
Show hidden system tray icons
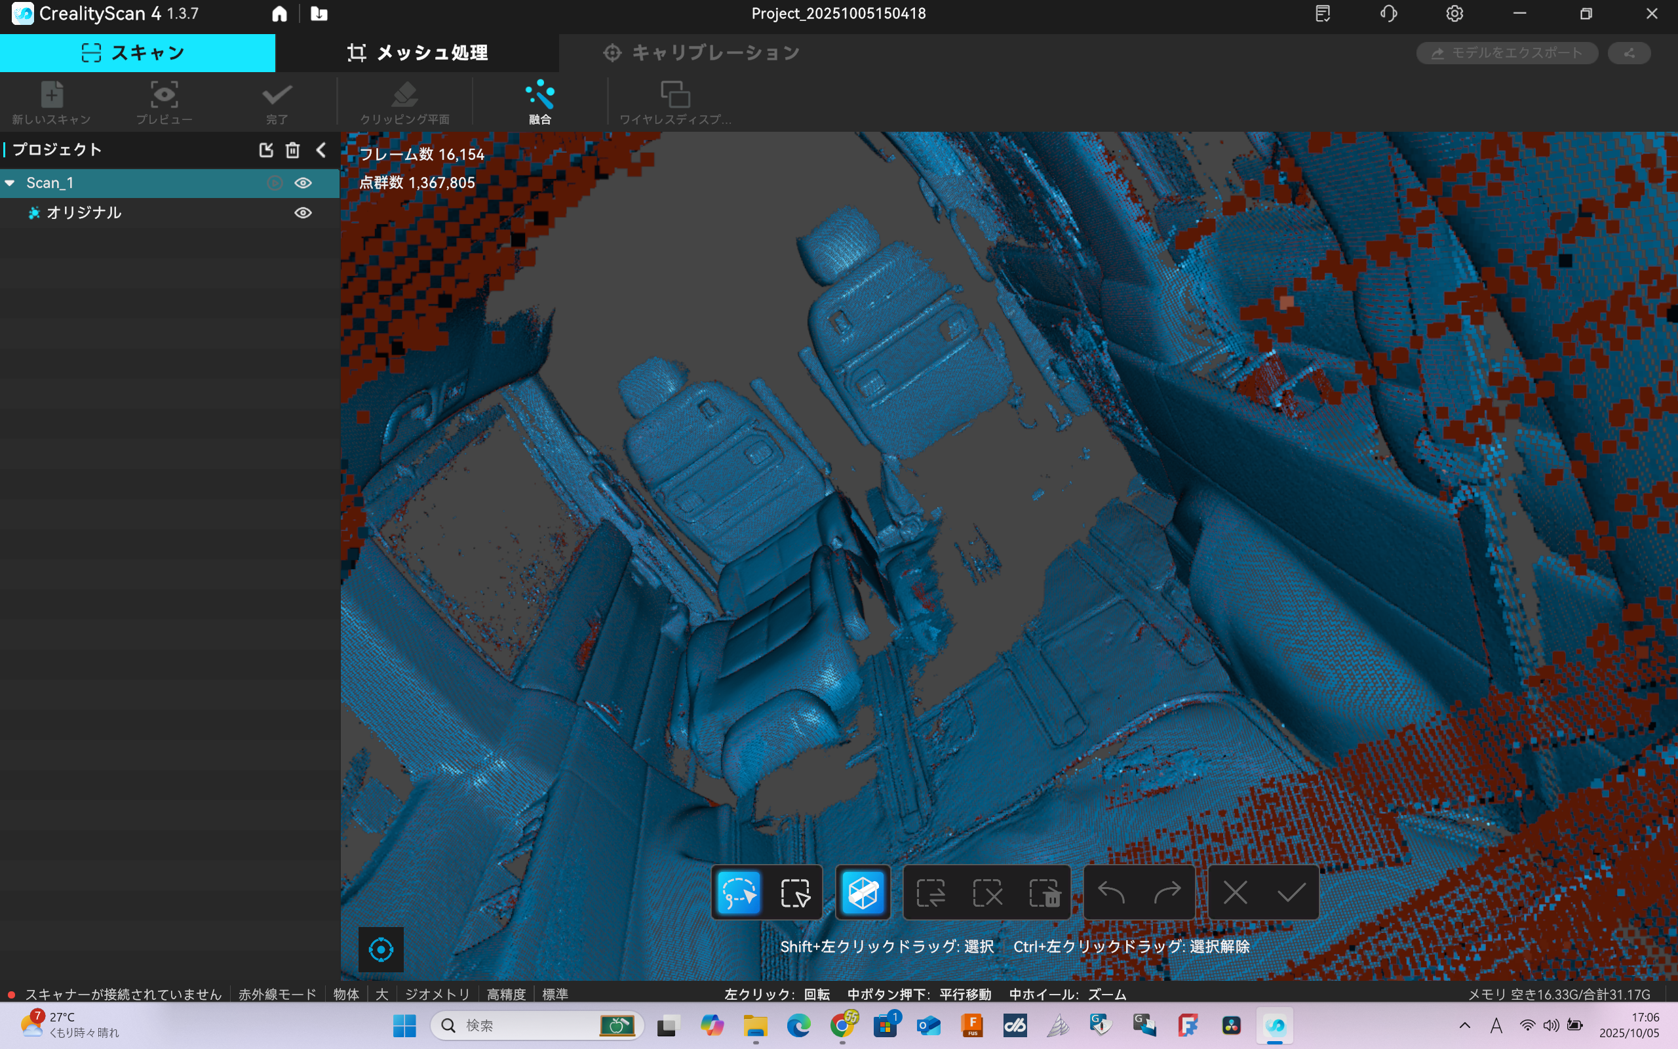(1464, 1025)
